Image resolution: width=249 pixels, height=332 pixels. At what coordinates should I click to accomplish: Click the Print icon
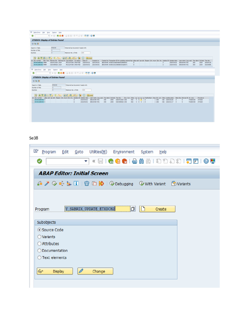pos(135,161)
